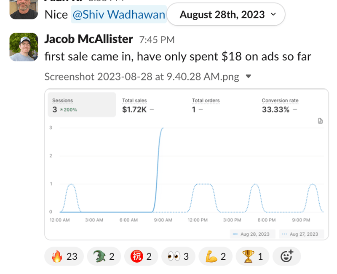Click the eyes emoji reaction
Image resolution: width=337 pixels, height=274 pixels.
(x=178, y=256)
